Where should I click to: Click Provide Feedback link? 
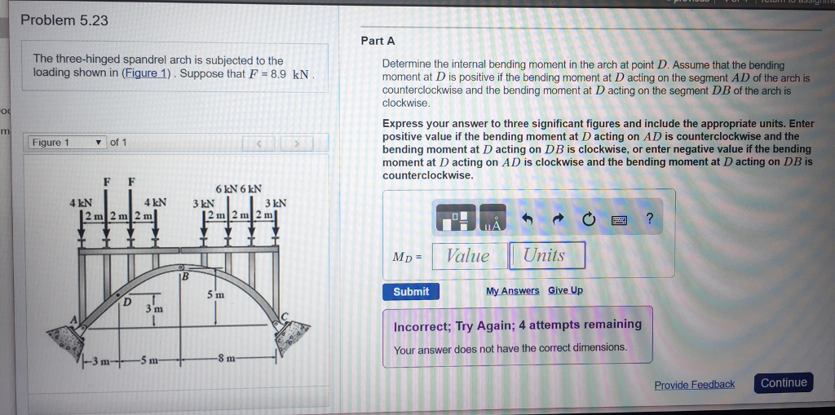[x=695, y=385]
